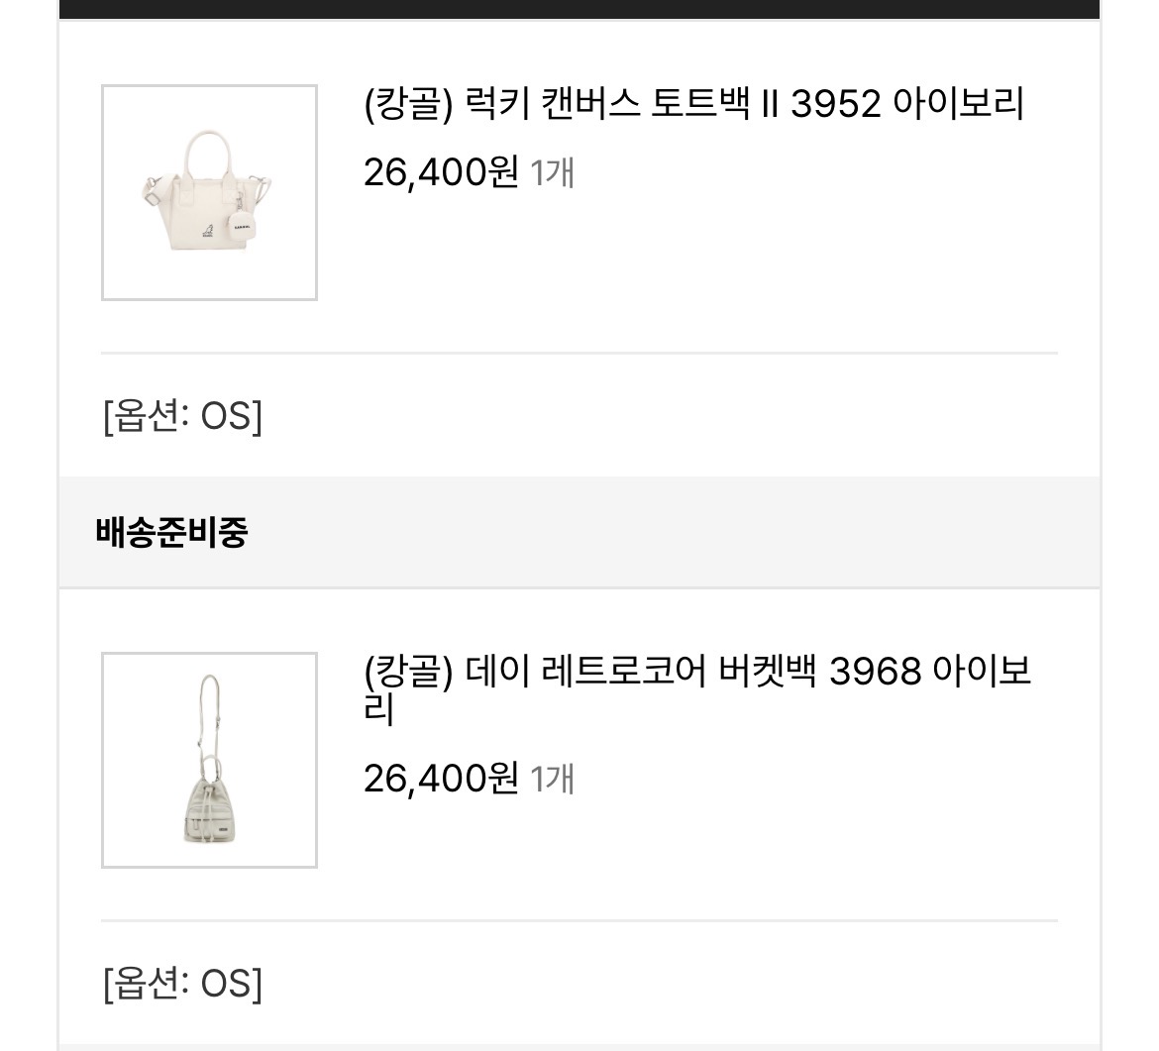Click the tote bag's 26,400원 price
This screenshot has height=1051, width=1159.
[x=441, y=172]
